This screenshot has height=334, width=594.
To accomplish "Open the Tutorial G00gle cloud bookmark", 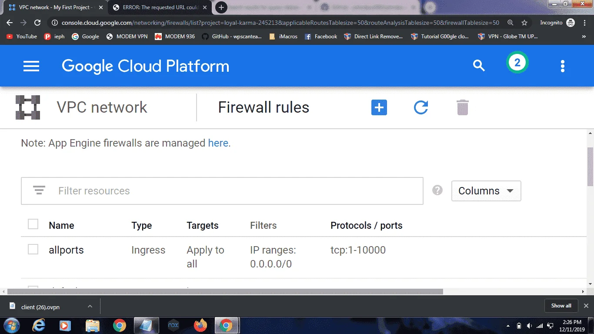I will point(440,37).
